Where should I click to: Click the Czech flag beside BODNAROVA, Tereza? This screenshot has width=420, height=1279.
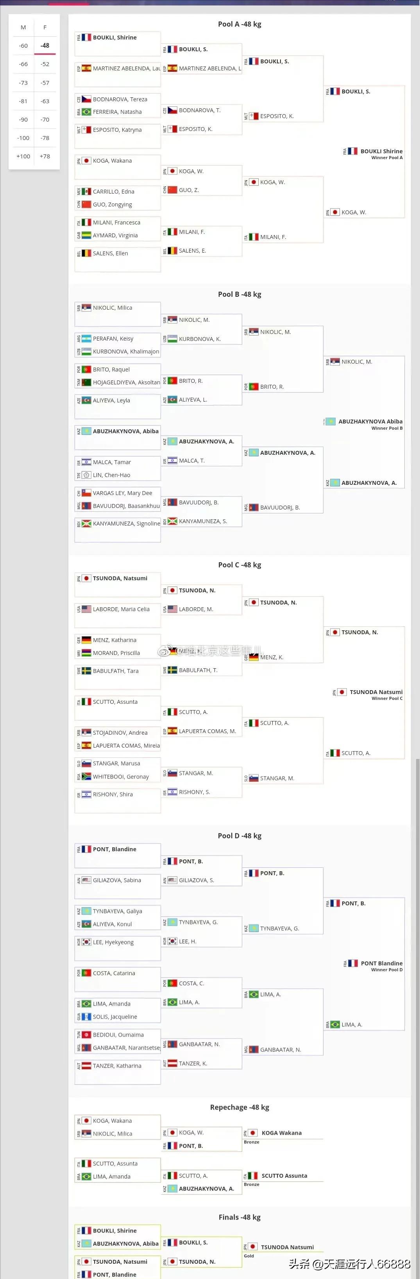(86, 99)
